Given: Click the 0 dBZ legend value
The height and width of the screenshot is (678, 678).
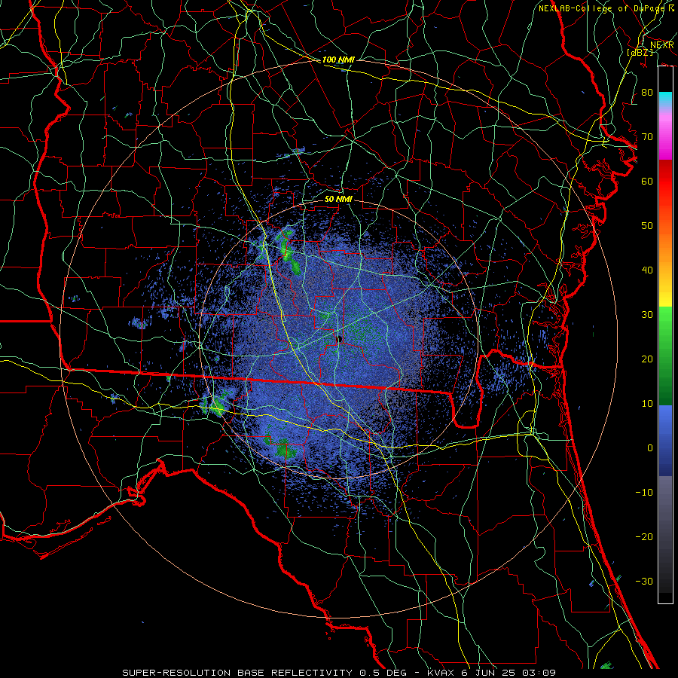Looking at the screenshot, I should 650,448.
